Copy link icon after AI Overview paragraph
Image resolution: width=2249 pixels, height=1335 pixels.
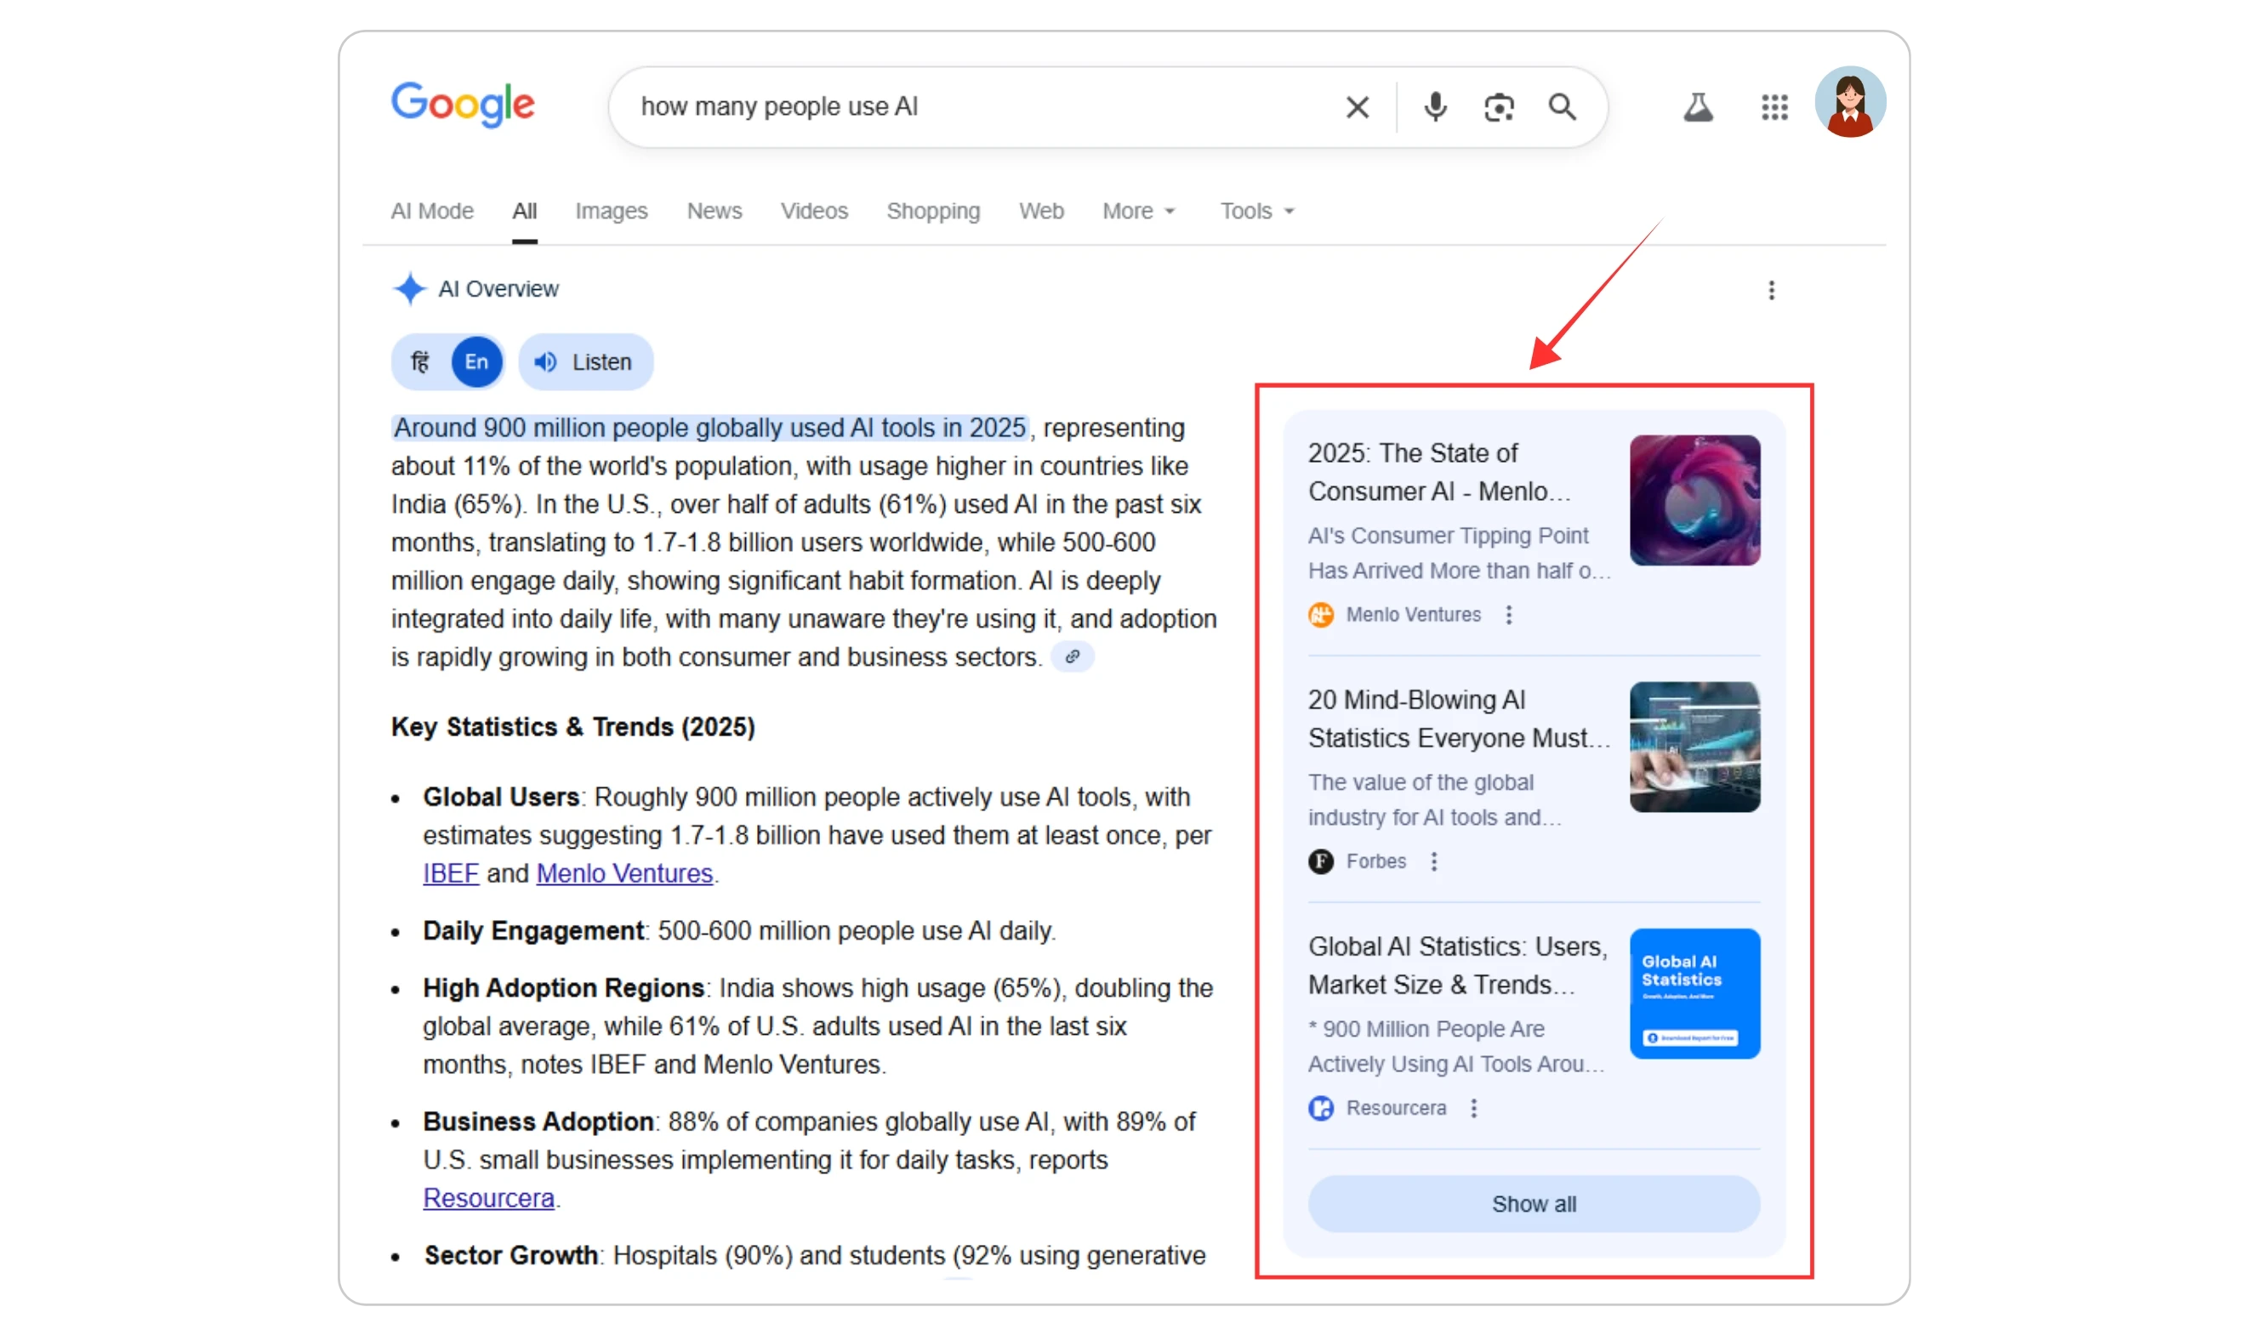pyautogui.click(x=1072, y=656)
